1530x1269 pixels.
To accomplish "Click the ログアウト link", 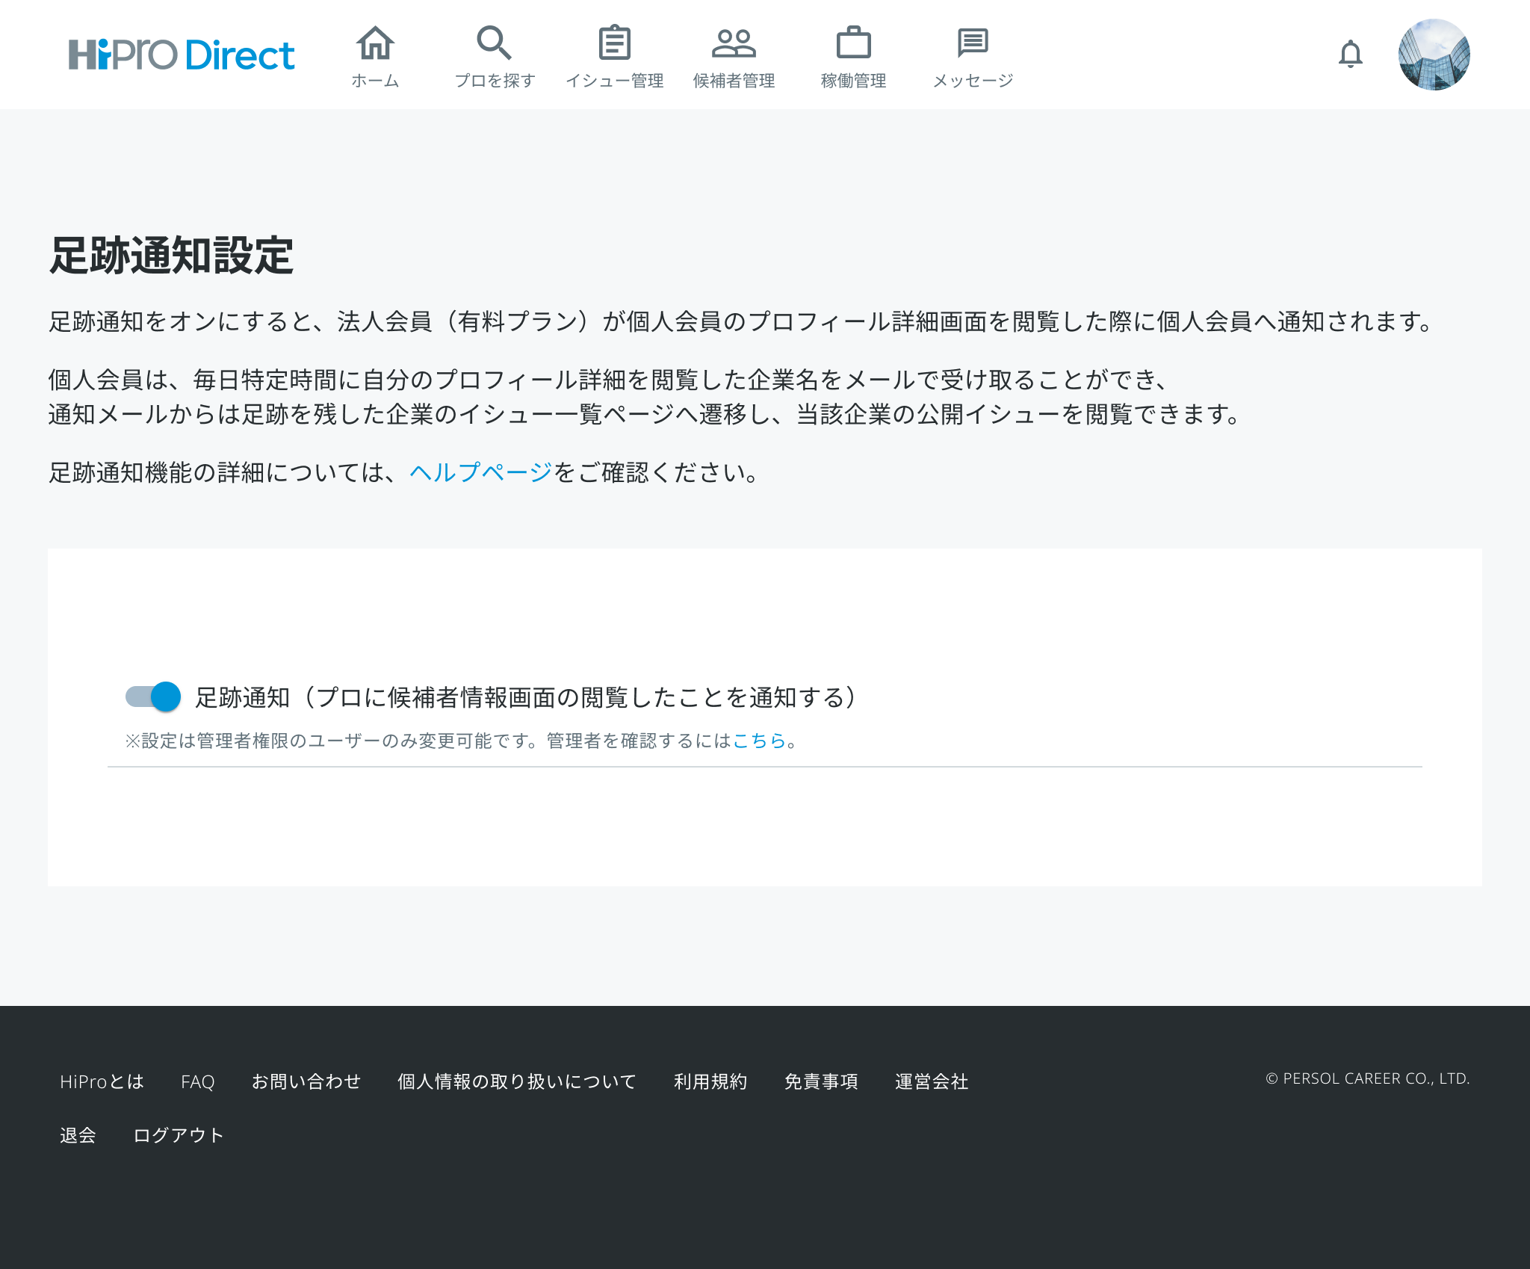I will (179, 1135).
